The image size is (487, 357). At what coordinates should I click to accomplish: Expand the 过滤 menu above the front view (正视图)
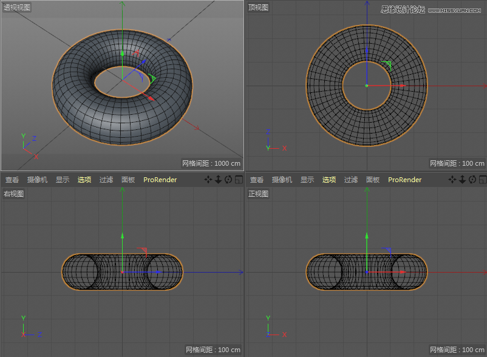tap(351, 180)
